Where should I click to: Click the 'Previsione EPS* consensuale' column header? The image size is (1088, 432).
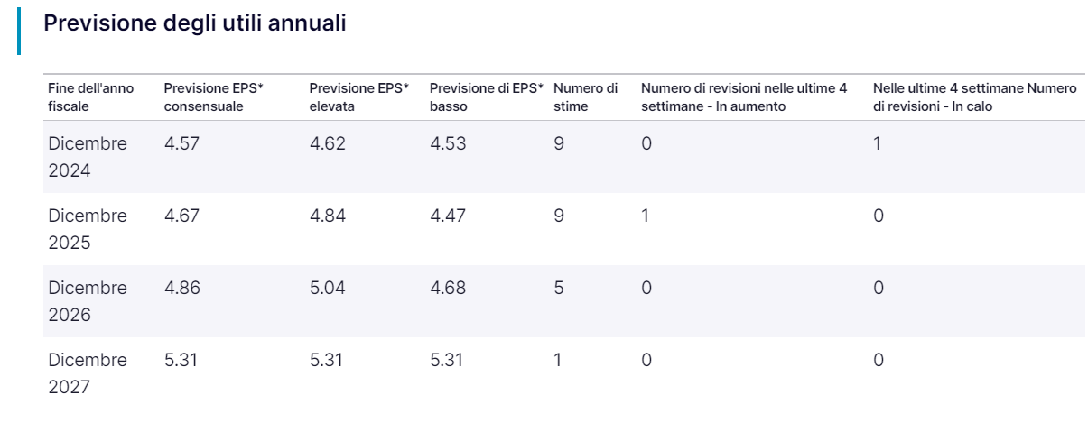(x=214, y=97)
